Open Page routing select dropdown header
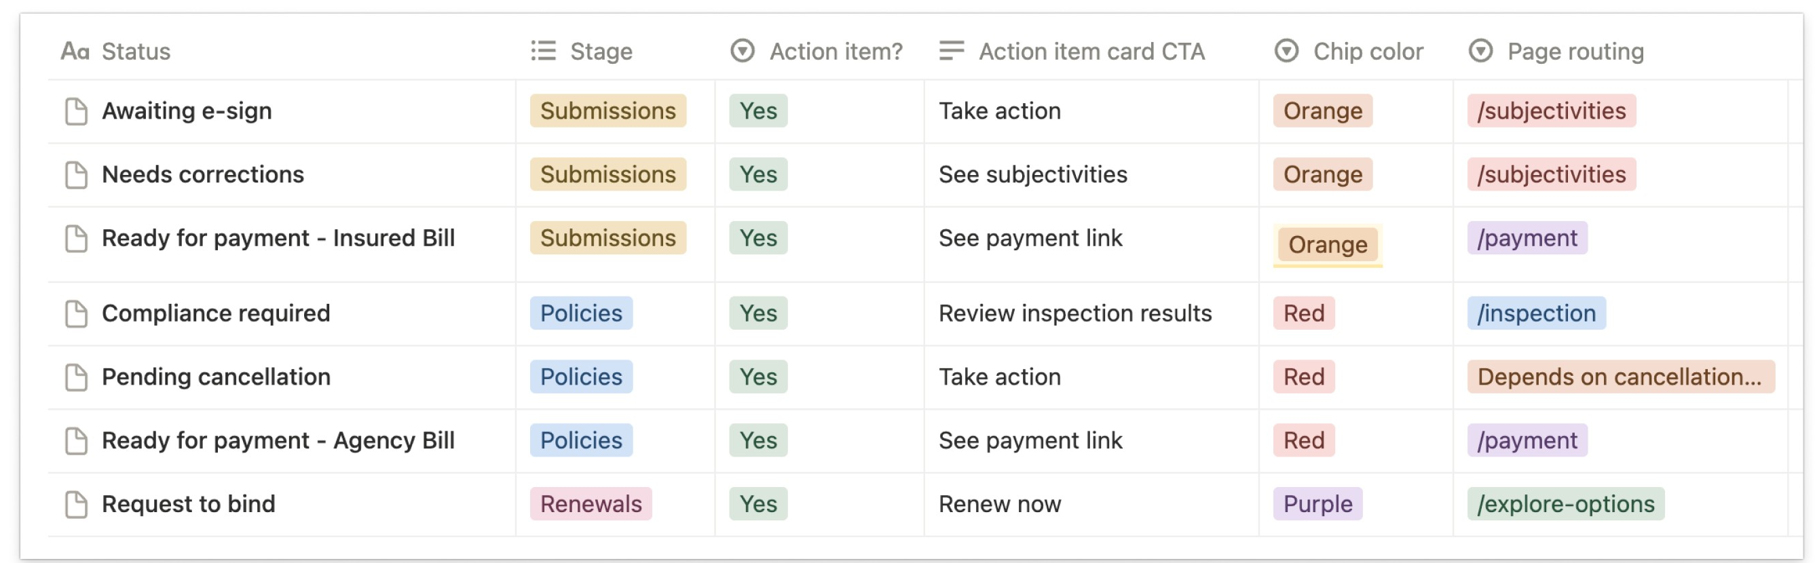Screen dimensions: 1815x563 click(x=1557, y=51)
